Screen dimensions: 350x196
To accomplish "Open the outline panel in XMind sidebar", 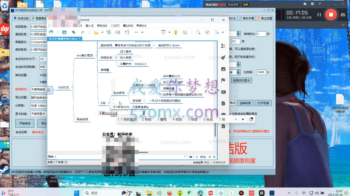I will pyautogui.click(x=223, y=46).
